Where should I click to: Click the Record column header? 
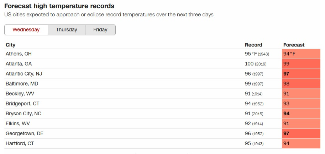coord(253,45)
